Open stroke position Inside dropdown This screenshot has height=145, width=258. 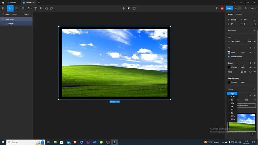pyautogui.click(x=231, y=72)
